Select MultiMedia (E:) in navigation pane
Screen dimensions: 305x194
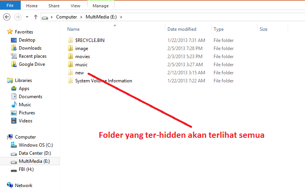pyautogui.click(x=34, y=161)
